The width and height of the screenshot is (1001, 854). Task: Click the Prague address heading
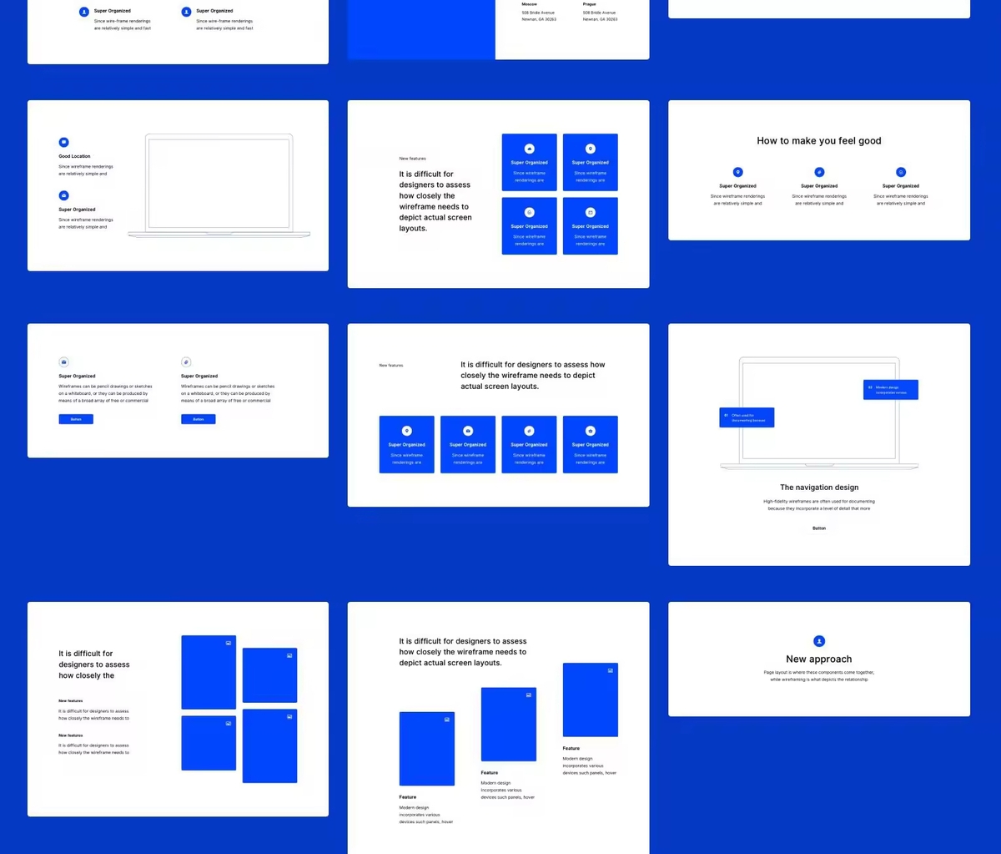tap(590, 4)
